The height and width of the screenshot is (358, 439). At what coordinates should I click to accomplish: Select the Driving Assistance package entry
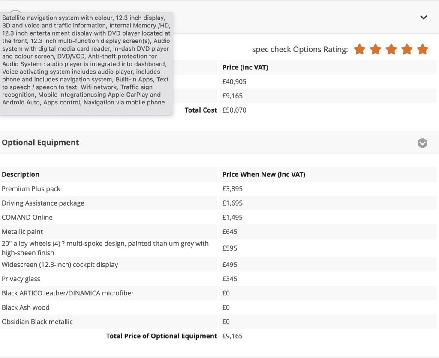(43, 203)
